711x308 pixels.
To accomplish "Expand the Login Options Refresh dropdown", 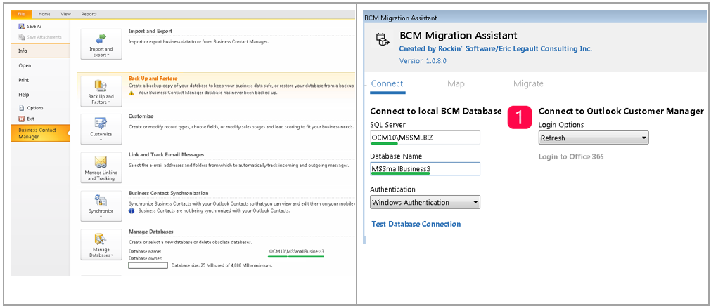I will 594,138.
